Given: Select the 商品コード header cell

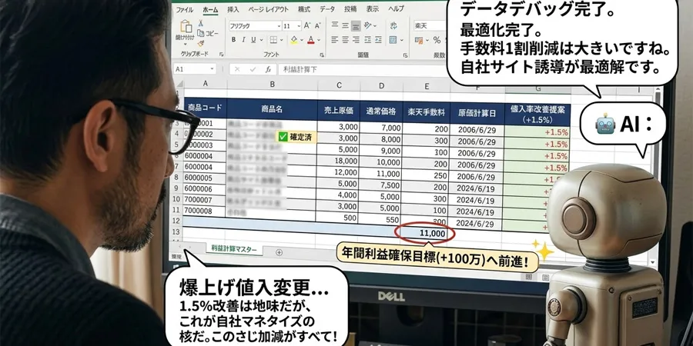Looking at the screenshot, I should coord(205,108).
